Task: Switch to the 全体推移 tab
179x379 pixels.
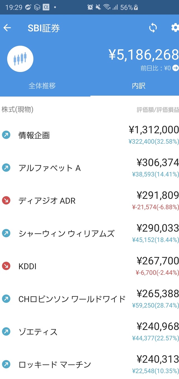Action: point(42,86)
